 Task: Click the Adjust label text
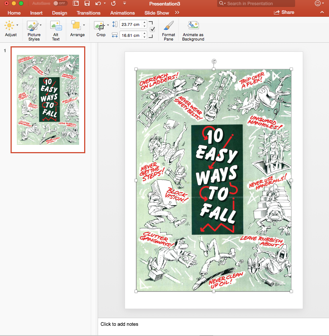pos(11,35)
